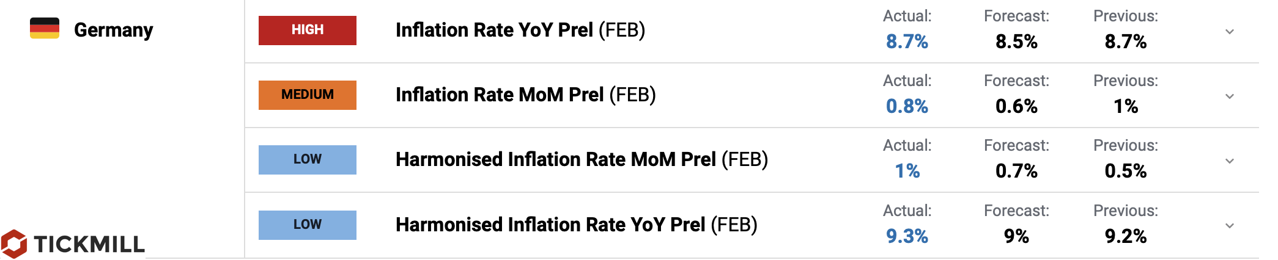Open the Inflation Rate MoM Prel event

525,95
